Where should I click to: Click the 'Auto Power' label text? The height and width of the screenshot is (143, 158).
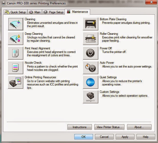[x=107, y=63]
